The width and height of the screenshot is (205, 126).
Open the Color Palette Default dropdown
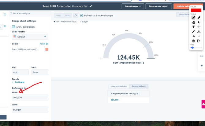30,37
